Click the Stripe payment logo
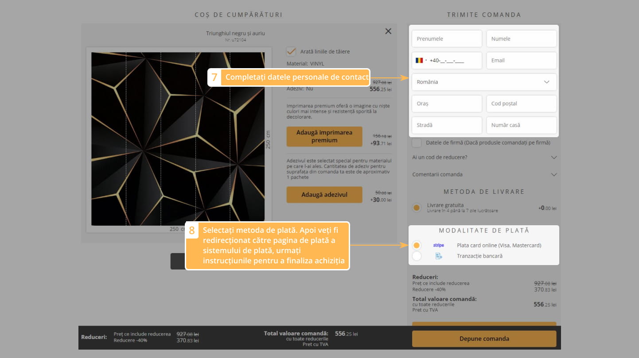The height and width of the screenshot is (358, 639). pos(438,245)
